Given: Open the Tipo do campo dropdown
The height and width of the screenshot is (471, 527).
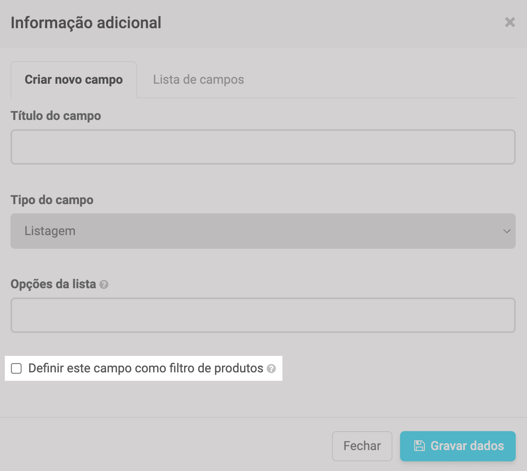Looking at the screenshot, I should [x=263, y=231].
